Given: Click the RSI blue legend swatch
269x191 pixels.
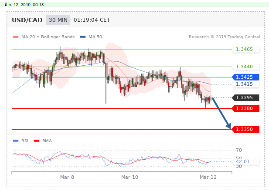Looking at the screenshot, I should 16,141.
